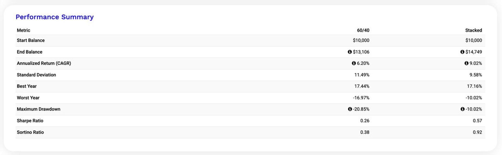Click the Sortino Ratio row label
502x155 pixels.
click(x=30, y=132)
